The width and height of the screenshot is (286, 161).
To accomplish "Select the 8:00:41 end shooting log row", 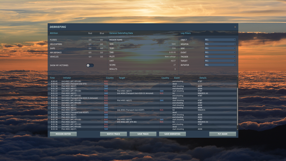I will pos(143,81).
